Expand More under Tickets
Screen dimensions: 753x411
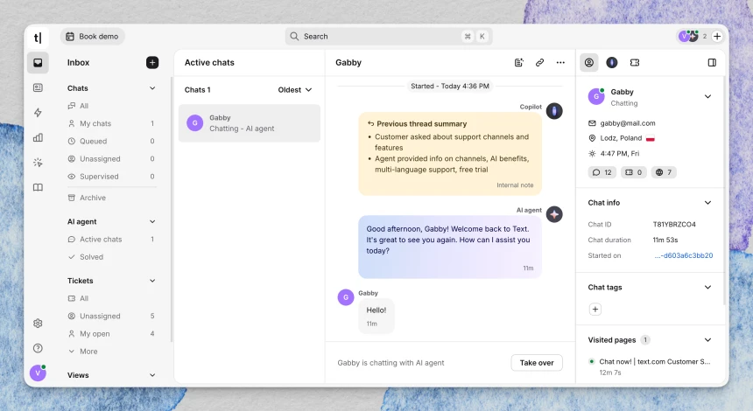[x=82, y=351]
